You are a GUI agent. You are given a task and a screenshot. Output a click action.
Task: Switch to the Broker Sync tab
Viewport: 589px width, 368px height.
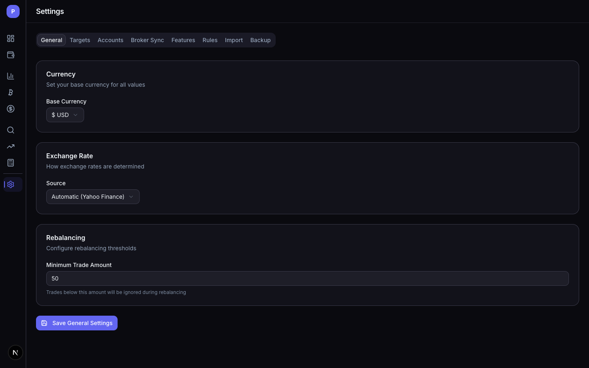pyautogui.click(x=147, y=40)
